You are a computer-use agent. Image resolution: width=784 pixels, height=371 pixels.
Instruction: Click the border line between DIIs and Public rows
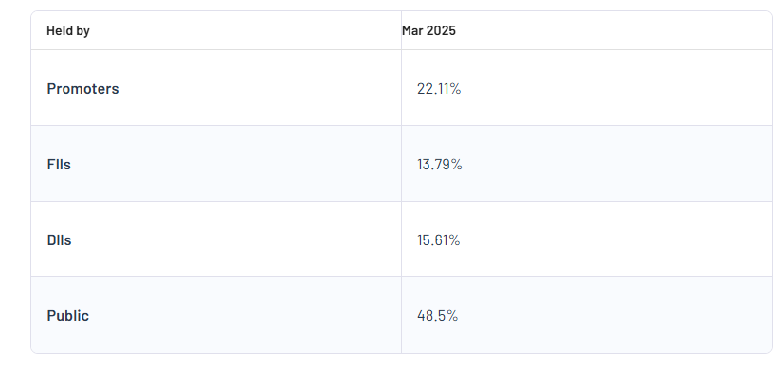click(x=402, y=277)
